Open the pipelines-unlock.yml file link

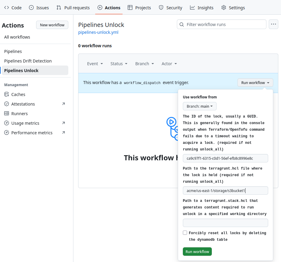98,32
